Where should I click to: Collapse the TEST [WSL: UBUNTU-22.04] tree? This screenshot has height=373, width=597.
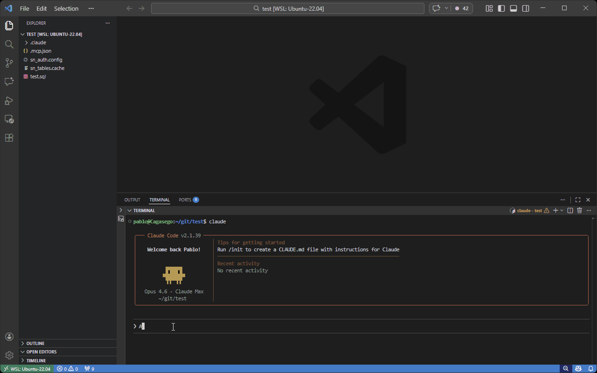(x=22, y=34)
